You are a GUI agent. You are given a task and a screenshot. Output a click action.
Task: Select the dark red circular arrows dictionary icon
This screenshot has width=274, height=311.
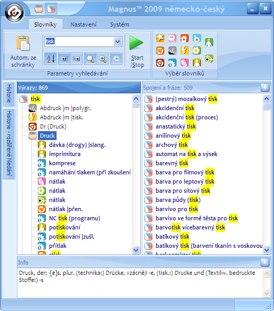[160, 63]
